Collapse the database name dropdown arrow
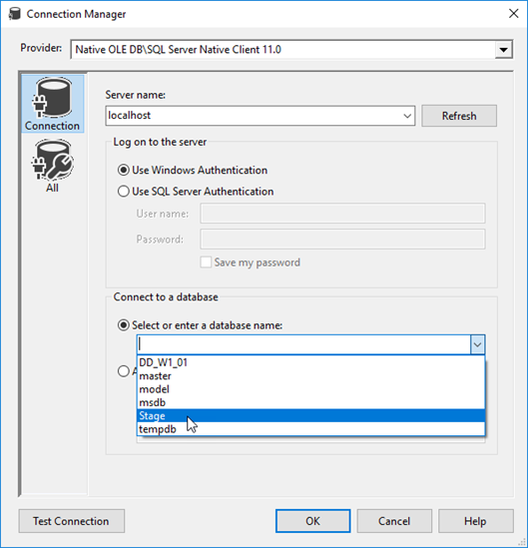Screen dimensions: 528x548 click(x=477, y=345)
